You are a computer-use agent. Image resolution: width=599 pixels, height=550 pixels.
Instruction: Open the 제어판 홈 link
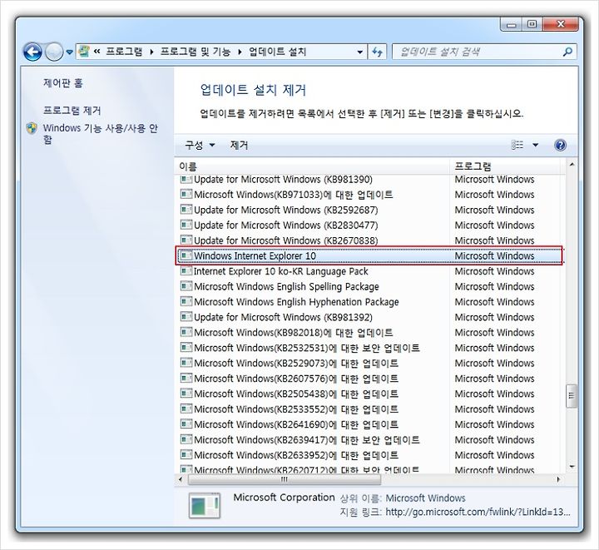pyautogui.click(x=62, y=83)
